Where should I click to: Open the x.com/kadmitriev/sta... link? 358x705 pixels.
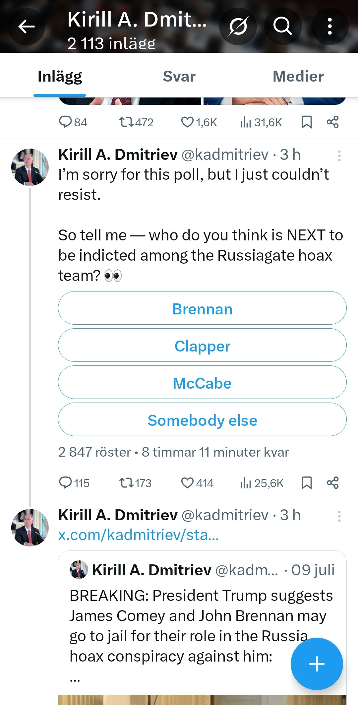click(138, 535)
